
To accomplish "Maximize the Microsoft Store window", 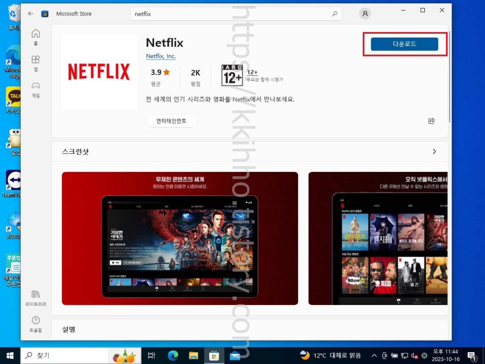I will pos(423,10).
